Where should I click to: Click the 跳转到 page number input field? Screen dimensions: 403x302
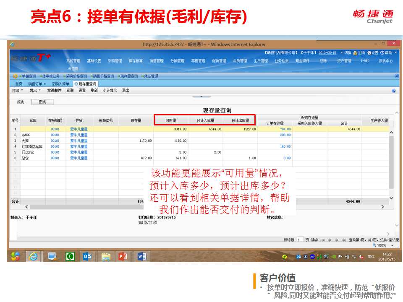point(300,240)
